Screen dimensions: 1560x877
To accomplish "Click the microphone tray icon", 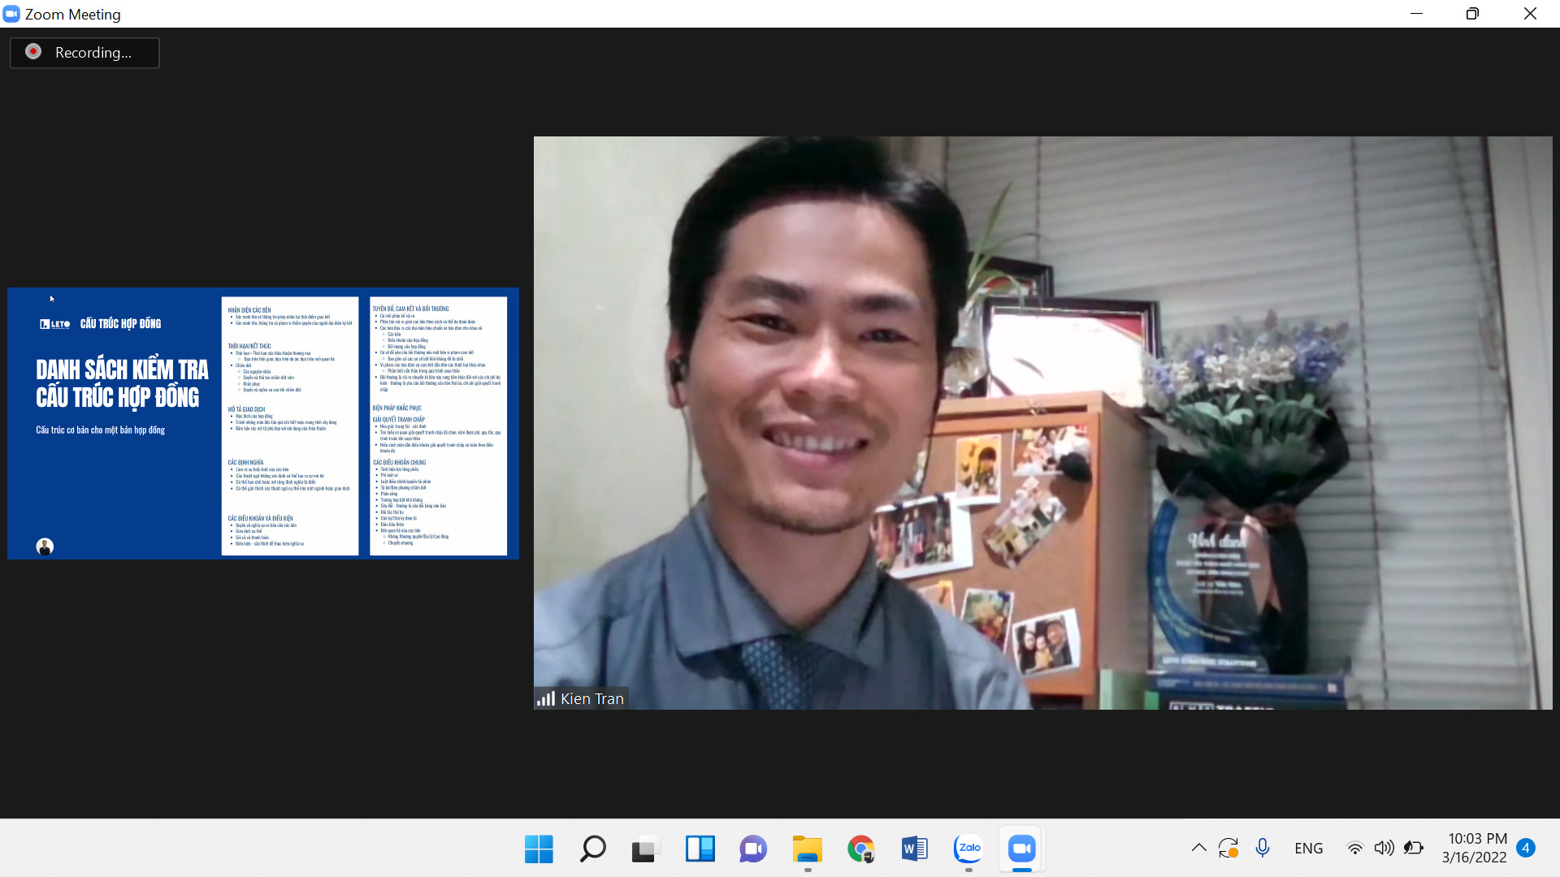I will pos(1262,849).
